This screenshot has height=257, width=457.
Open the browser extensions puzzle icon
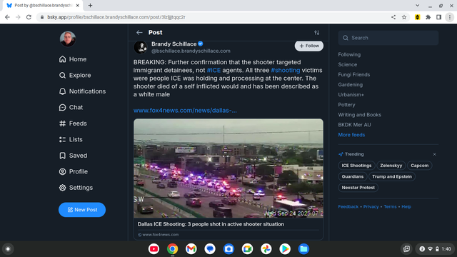tap(428, 17)
